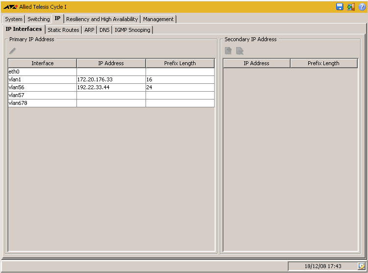Click the pencil edit icon for Primary IP Address
The image size is (368, 273).
[12, 50]
